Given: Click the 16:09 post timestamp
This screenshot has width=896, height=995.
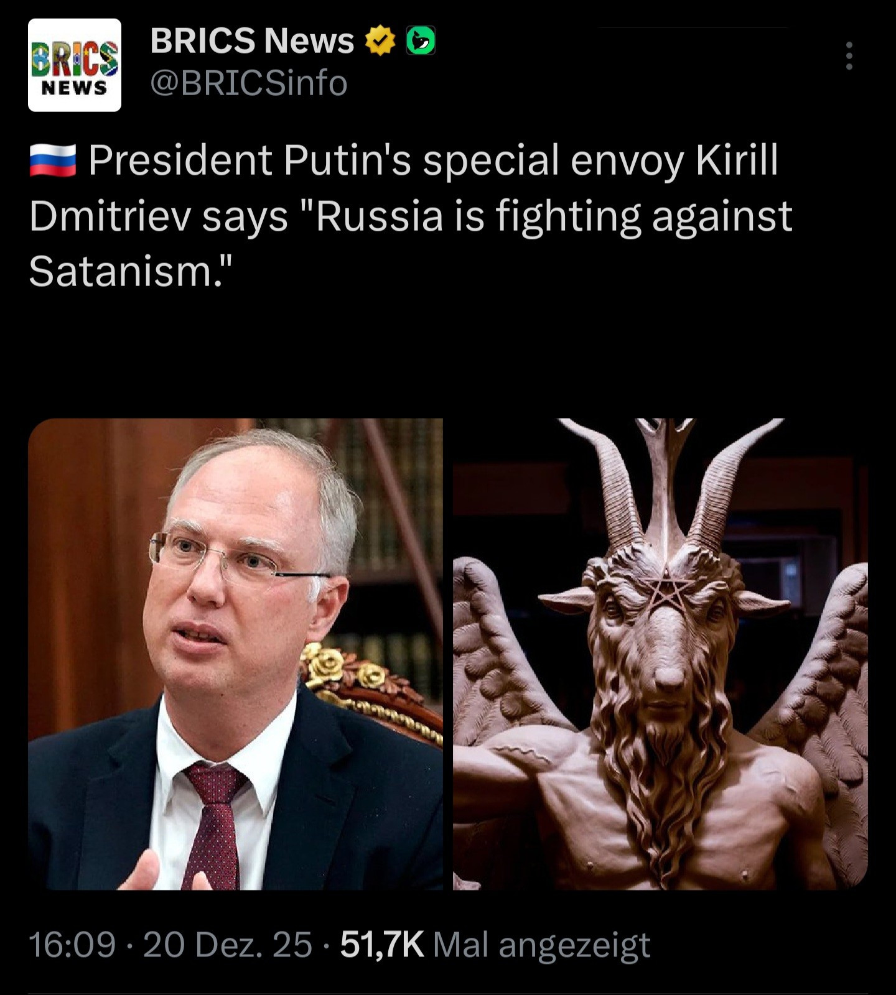Looking at the screenshot, I should (x=72, y=945).
